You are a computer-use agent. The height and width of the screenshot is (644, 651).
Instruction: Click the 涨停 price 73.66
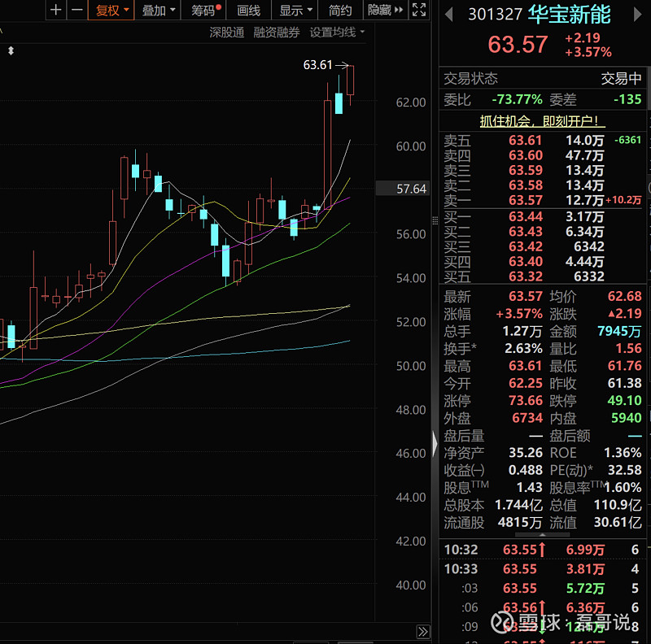[526, 401]
